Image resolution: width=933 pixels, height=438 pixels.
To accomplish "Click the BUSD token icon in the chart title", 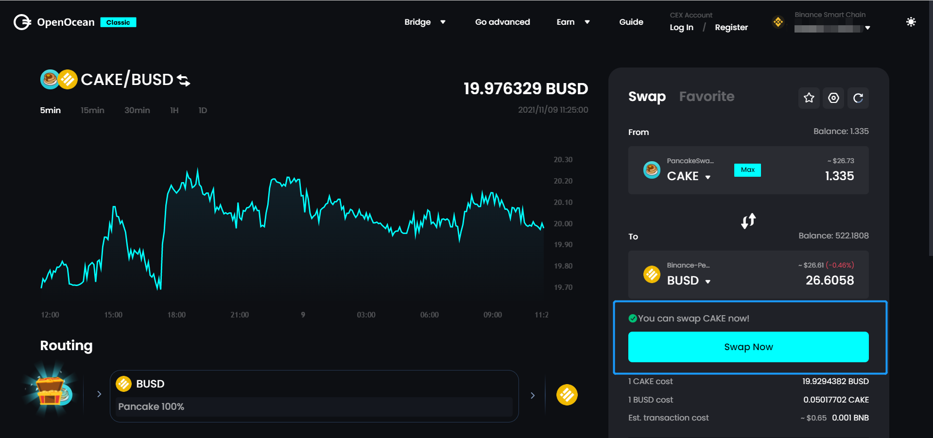I will click(68, 79).
